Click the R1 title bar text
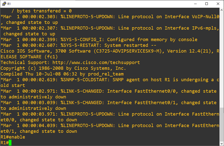224x146 pixels. (x=9, y=4)
